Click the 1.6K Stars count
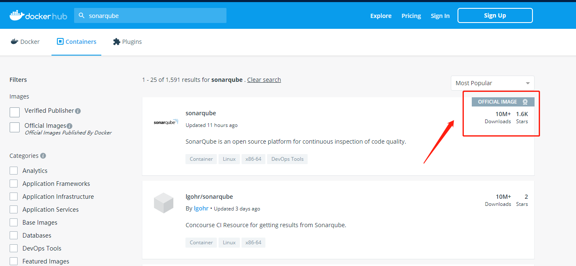The width and height of the screenshot is (576, 266). (522, 117)
